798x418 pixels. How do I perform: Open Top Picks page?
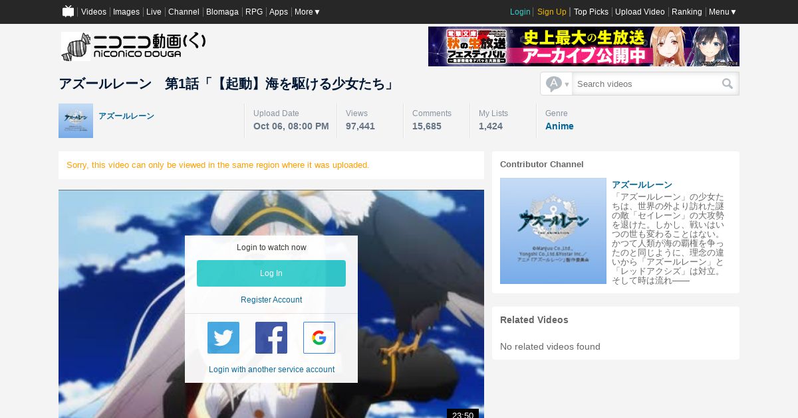(591, 12)
